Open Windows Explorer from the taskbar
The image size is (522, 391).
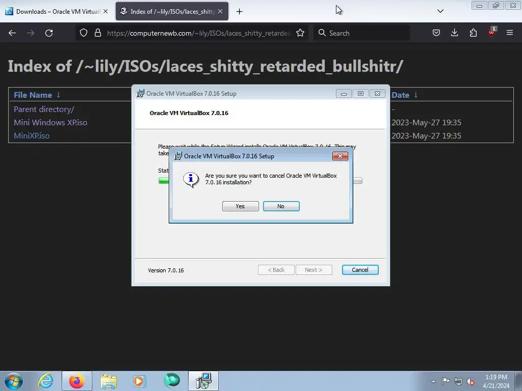pyautogui.click(x=109, y=381)
